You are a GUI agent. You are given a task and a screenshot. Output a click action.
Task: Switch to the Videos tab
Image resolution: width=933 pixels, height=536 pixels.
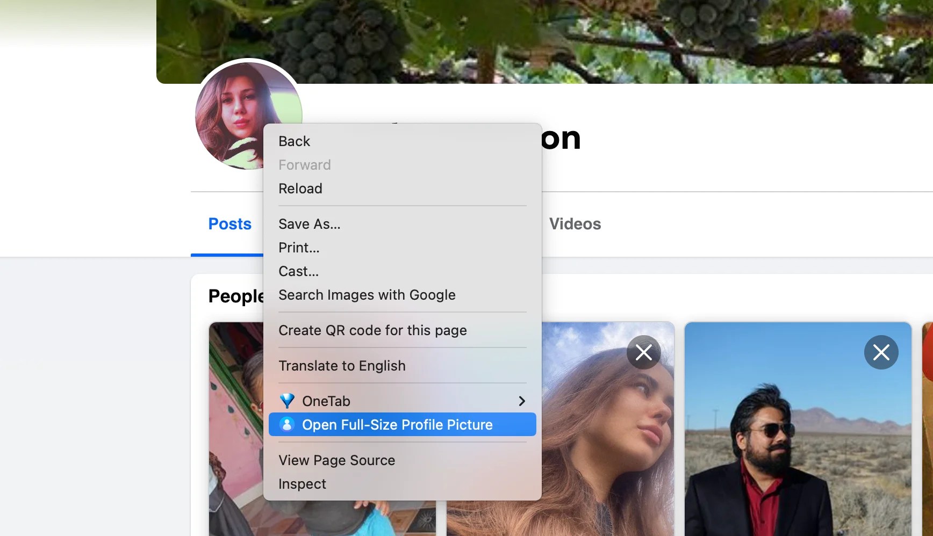[575, 224]
